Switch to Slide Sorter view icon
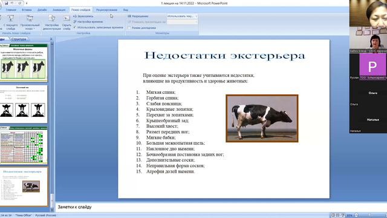The height and width of the screenshot is (218, 387). 337,216
